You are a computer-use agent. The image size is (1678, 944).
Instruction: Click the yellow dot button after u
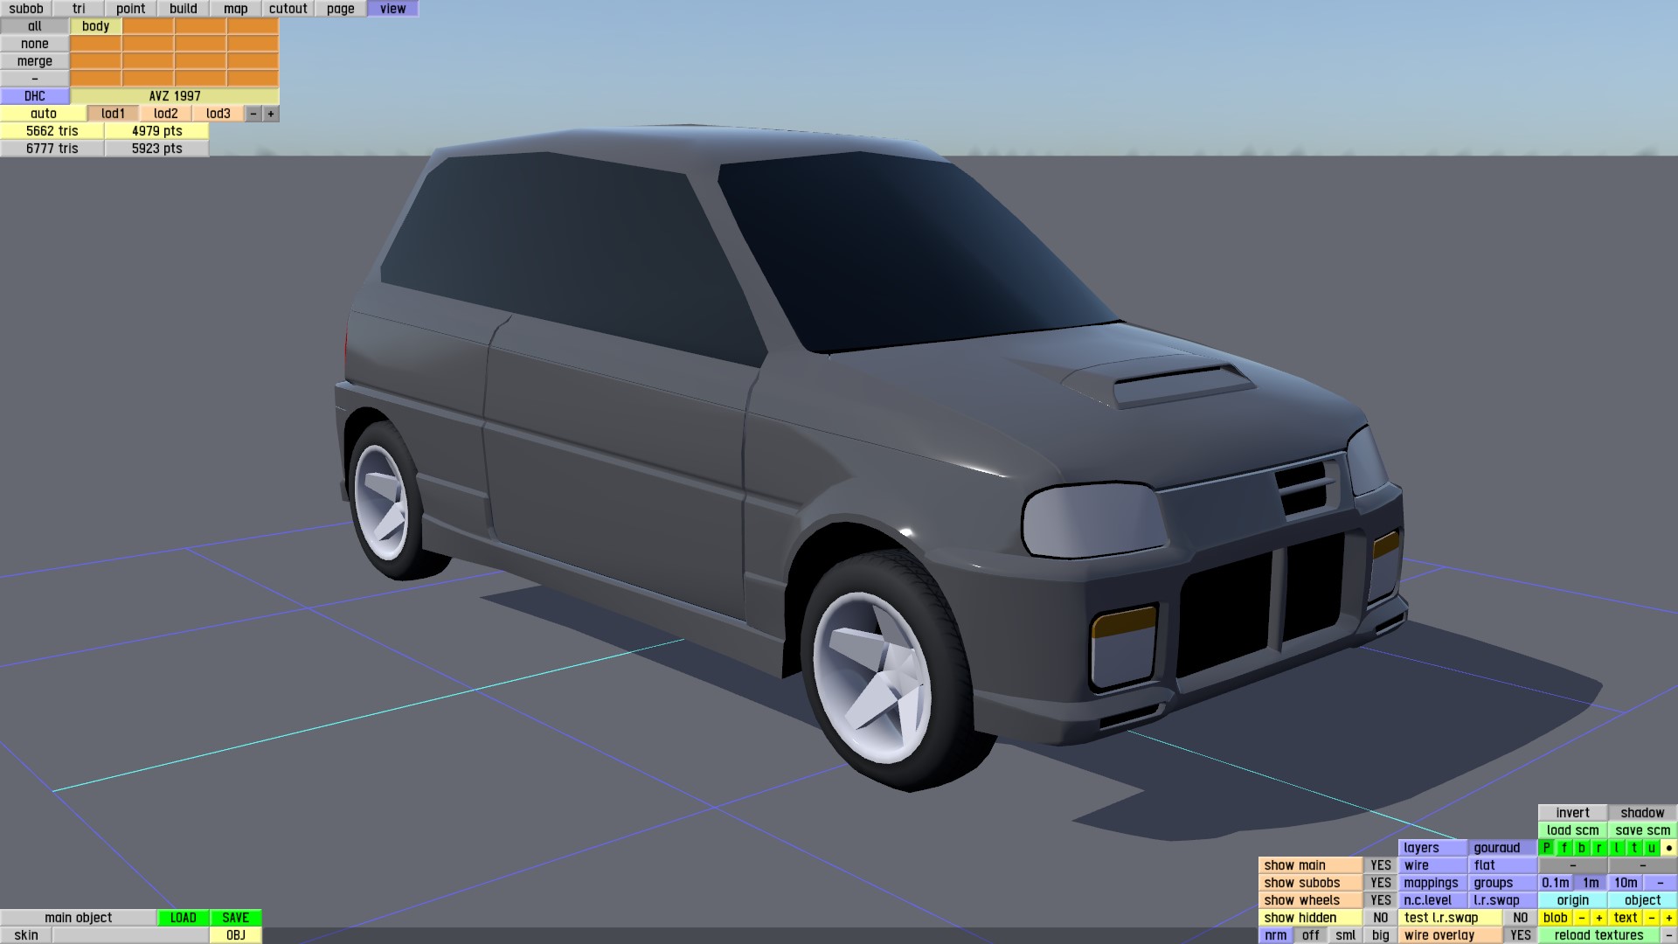tap(1668, 848)
